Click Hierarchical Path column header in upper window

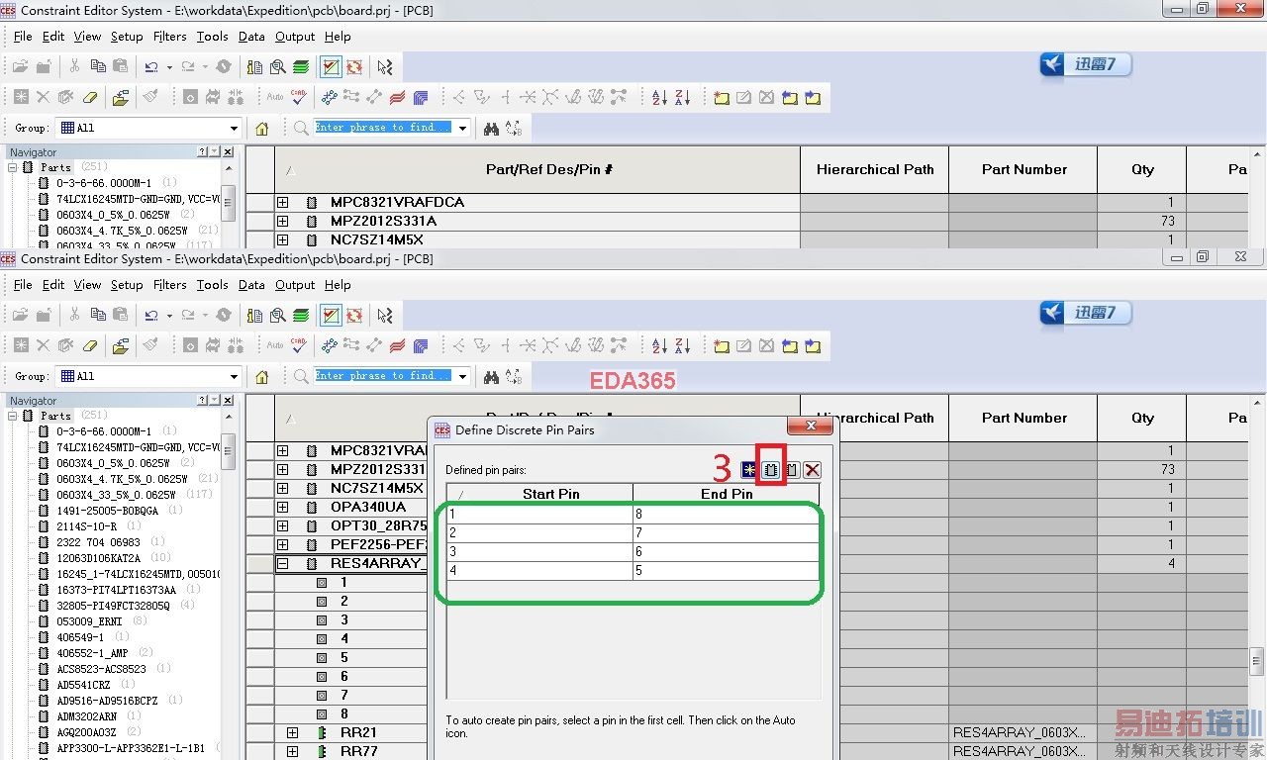875,169
